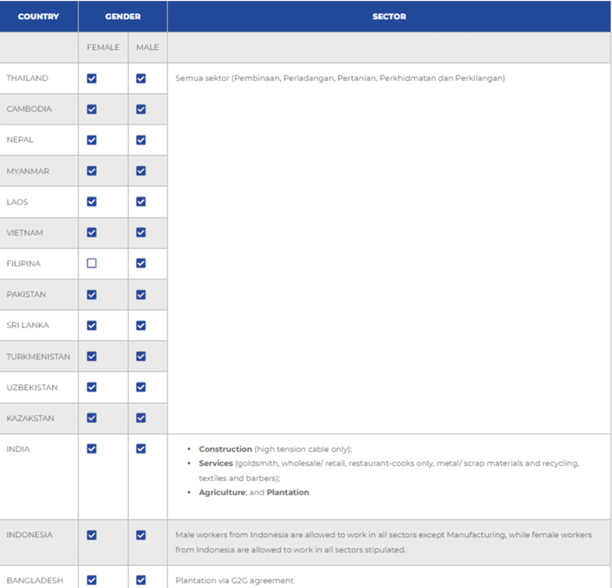Uncheck the Vietnam female checkbox
Image resolution: width=612 pixels, height=588 pixels.
pos(92,232)
